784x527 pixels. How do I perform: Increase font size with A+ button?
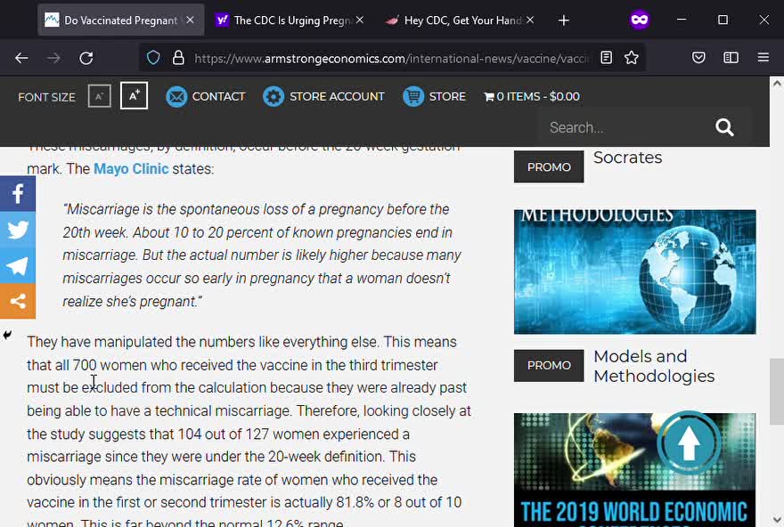pyautogui.click(x=134, y=95)
